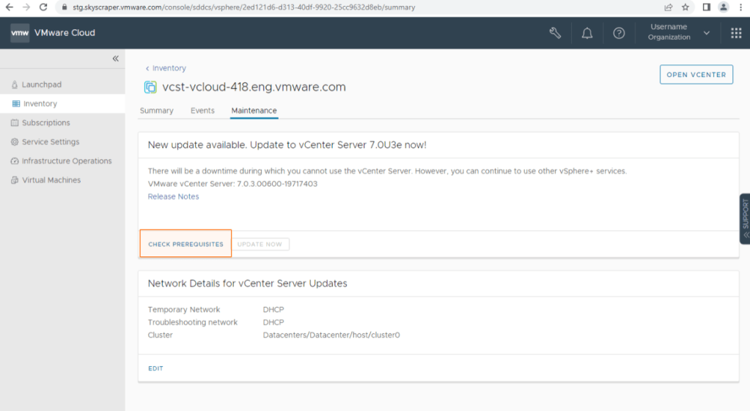Open the apps grid switcher icon

point(736,33)
